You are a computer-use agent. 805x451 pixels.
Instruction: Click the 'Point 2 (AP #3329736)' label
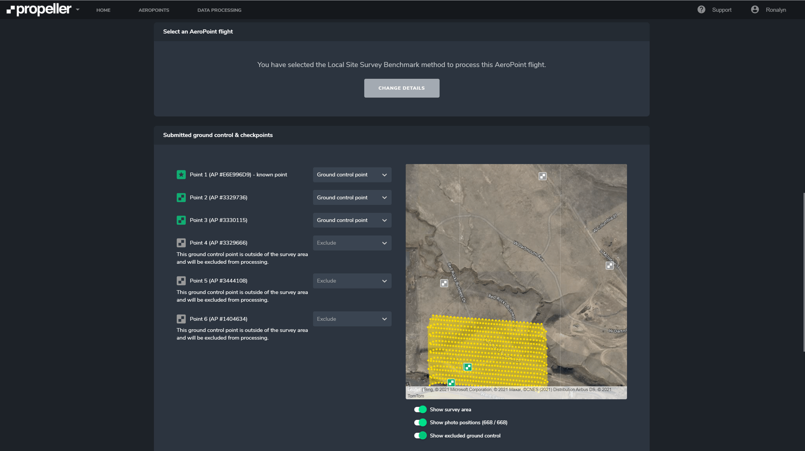coord(218,198)
